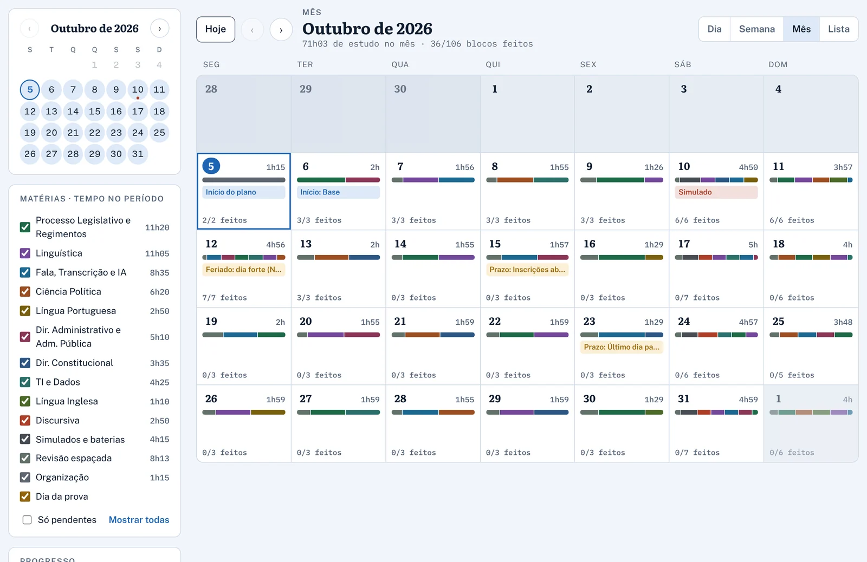Click the "6/6 feitos" text on day 11
867x562 pixels.
tap(792, 220)
